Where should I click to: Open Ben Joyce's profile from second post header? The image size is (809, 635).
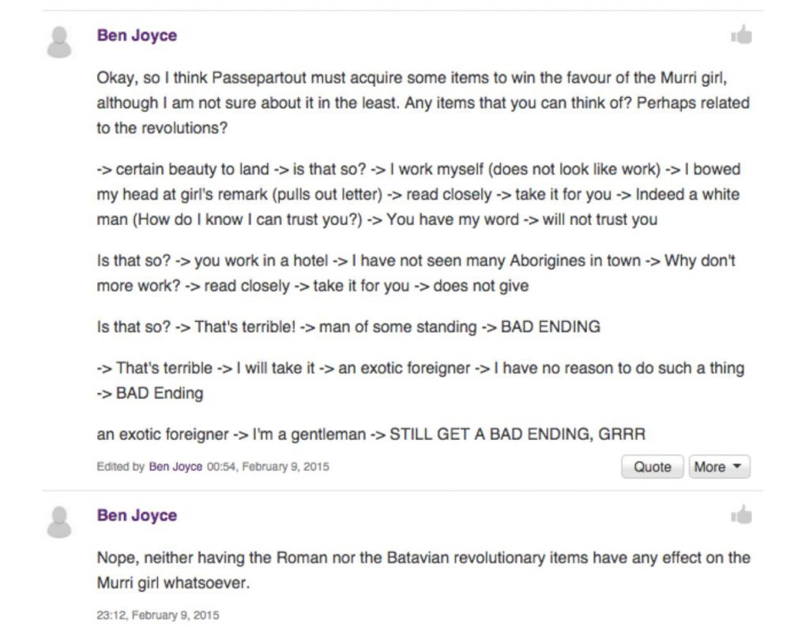137,516
